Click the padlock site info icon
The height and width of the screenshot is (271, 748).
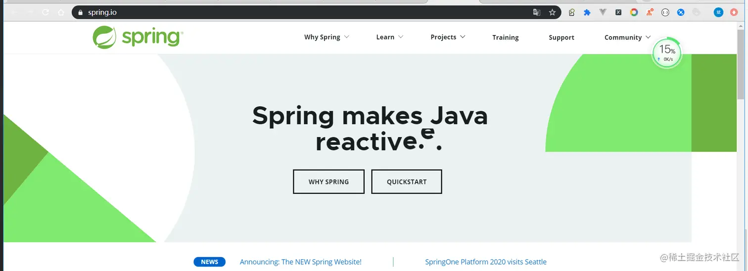[81, 12]
